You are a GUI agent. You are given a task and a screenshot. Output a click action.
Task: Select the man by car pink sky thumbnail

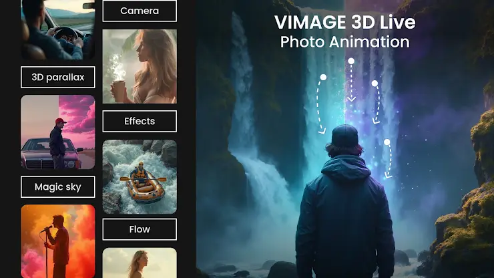click(x=58, y=132)
